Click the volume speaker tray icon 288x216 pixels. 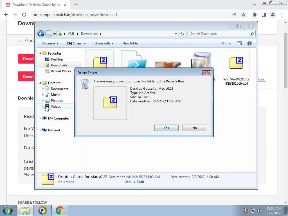coord(259,211)
